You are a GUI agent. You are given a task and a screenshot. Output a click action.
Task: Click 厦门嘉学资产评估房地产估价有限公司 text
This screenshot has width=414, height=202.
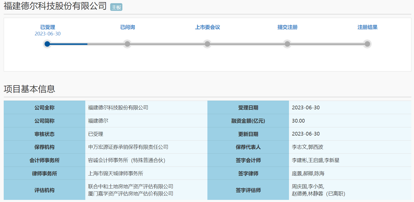tap(131, 194)
